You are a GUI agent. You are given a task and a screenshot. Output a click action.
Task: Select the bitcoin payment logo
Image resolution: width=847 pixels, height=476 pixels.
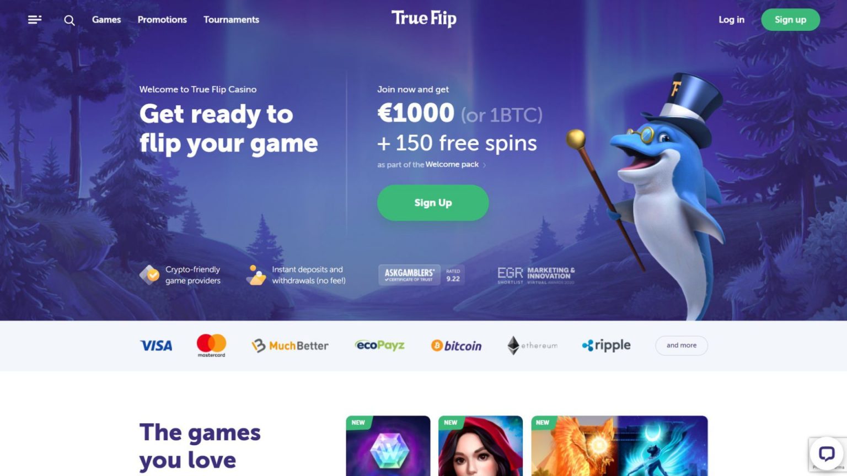tap(457, 345)
